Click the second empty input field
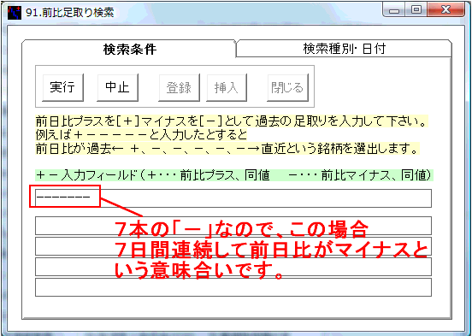 [x=233, y=226]
